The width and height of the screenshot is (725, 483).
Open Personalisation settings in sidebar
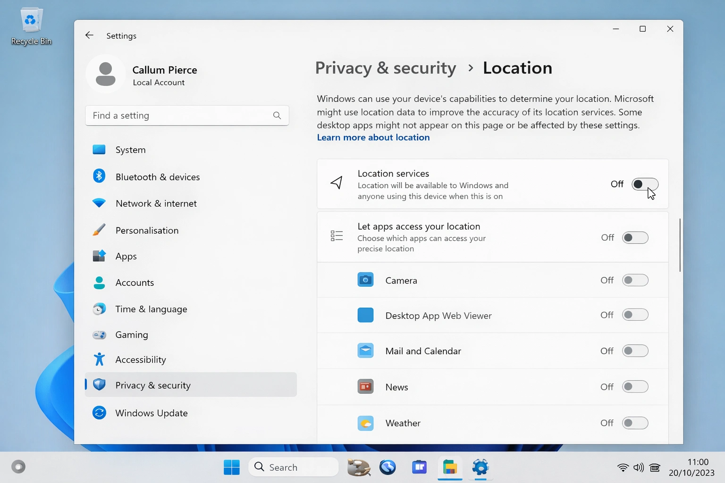pyautogui.click(x=99, y=230)
